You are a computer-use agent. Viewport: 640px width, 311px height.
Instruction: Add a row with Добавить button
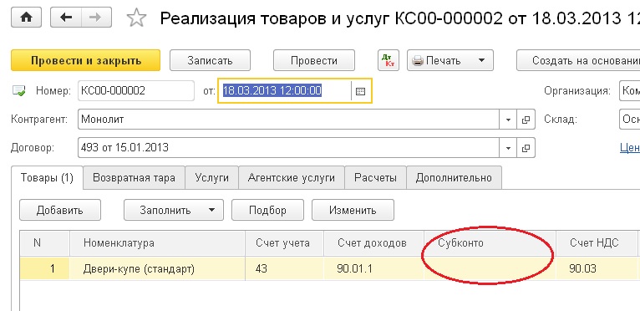[x=60, y=210]
